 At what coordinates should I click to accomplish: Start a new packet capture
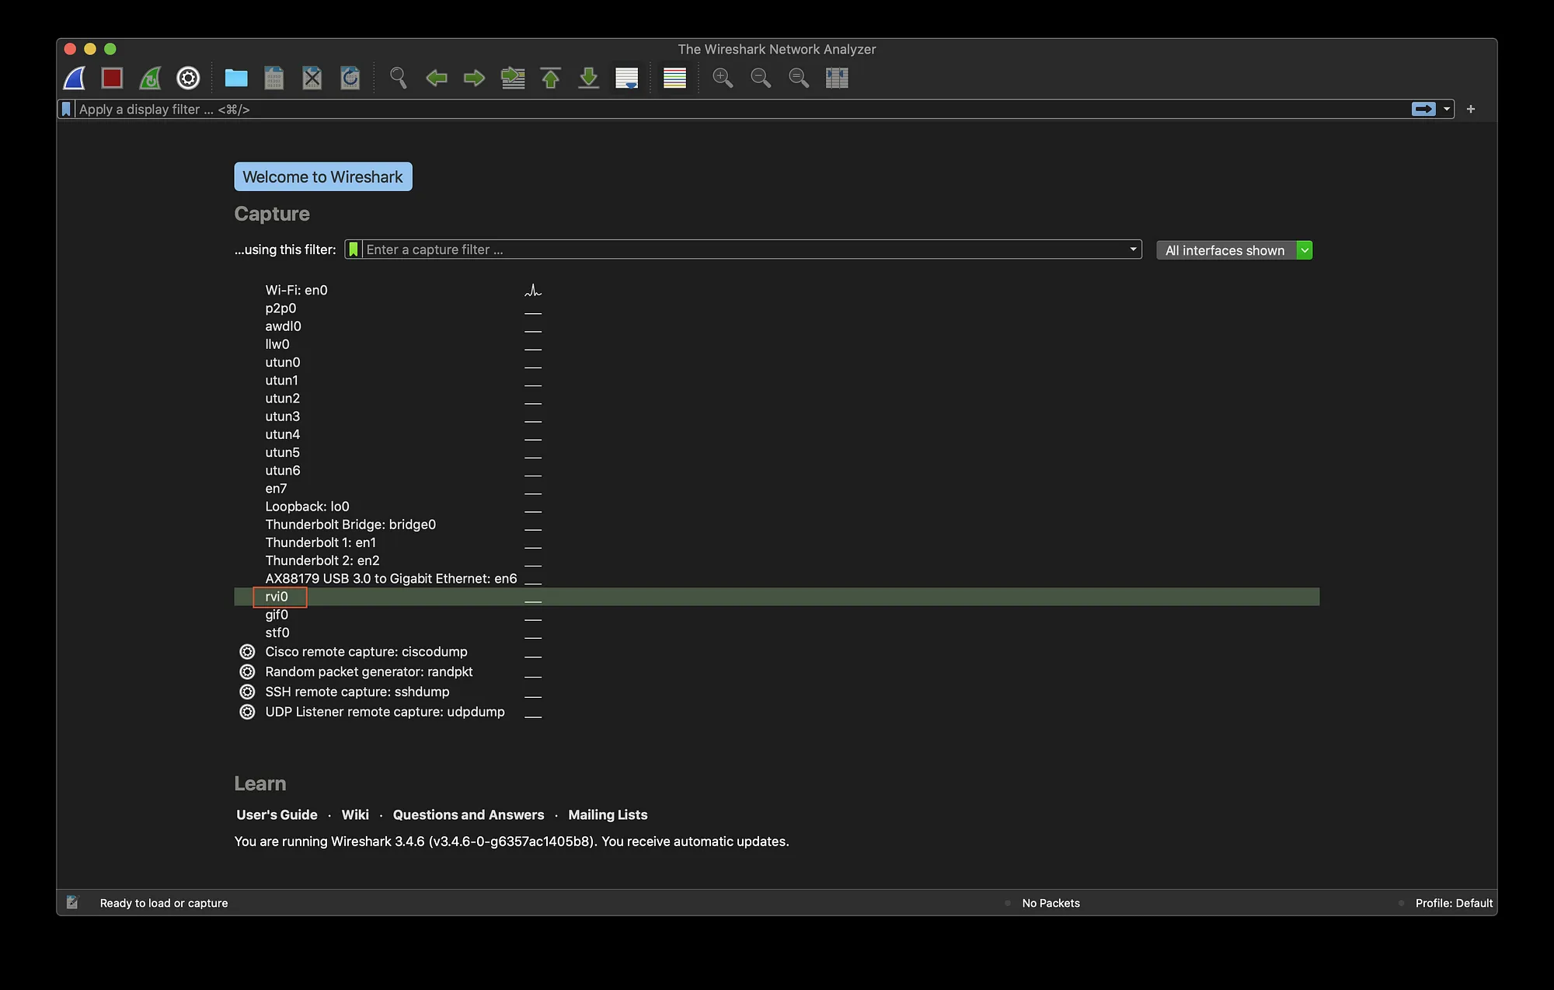tap(74, 78)
